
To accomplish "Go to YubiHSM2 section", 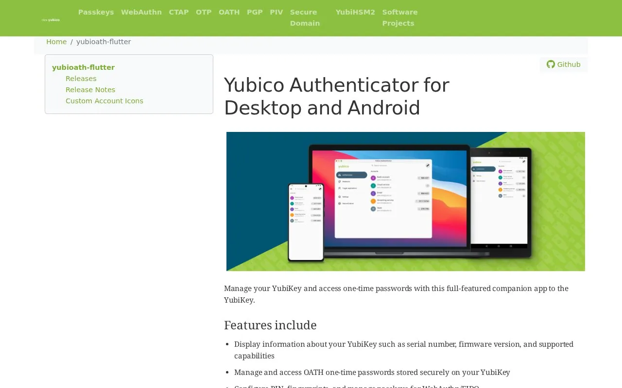I will pyautogui.click(x=355, y=12).
